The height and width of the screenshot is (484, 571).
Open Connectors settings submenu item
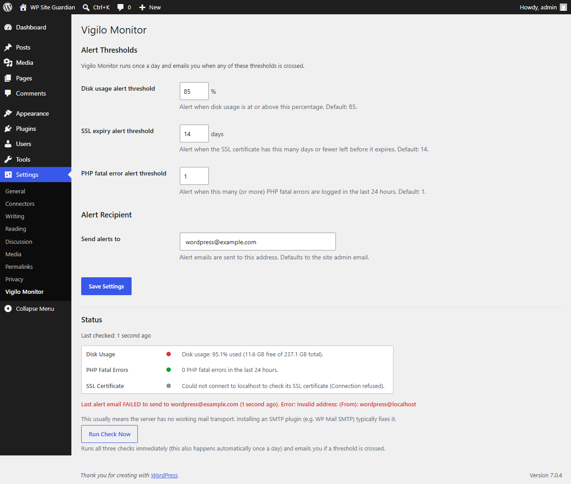(20, 204)
